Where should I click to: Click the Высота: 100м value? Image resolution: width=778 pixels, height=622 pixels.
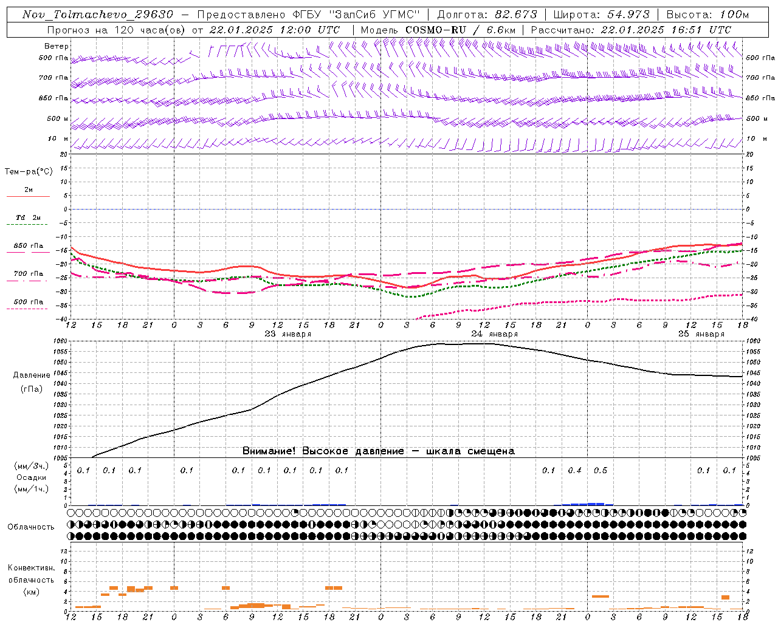coord(708,15)
